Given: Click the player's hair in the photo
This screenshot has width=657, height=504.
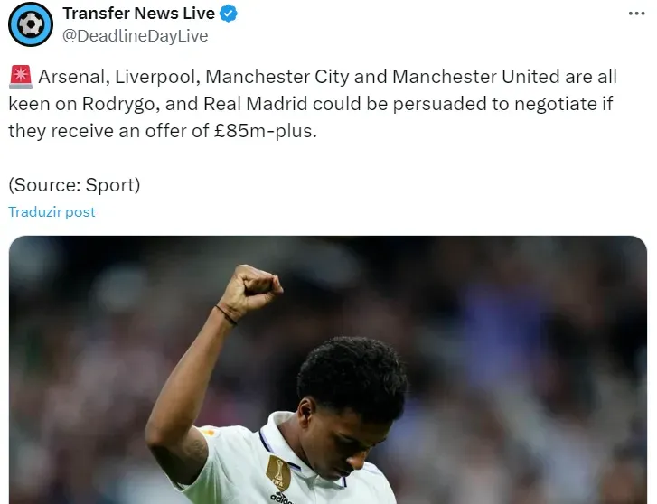Looking at the screenshot, I should (x=352, y=375).
